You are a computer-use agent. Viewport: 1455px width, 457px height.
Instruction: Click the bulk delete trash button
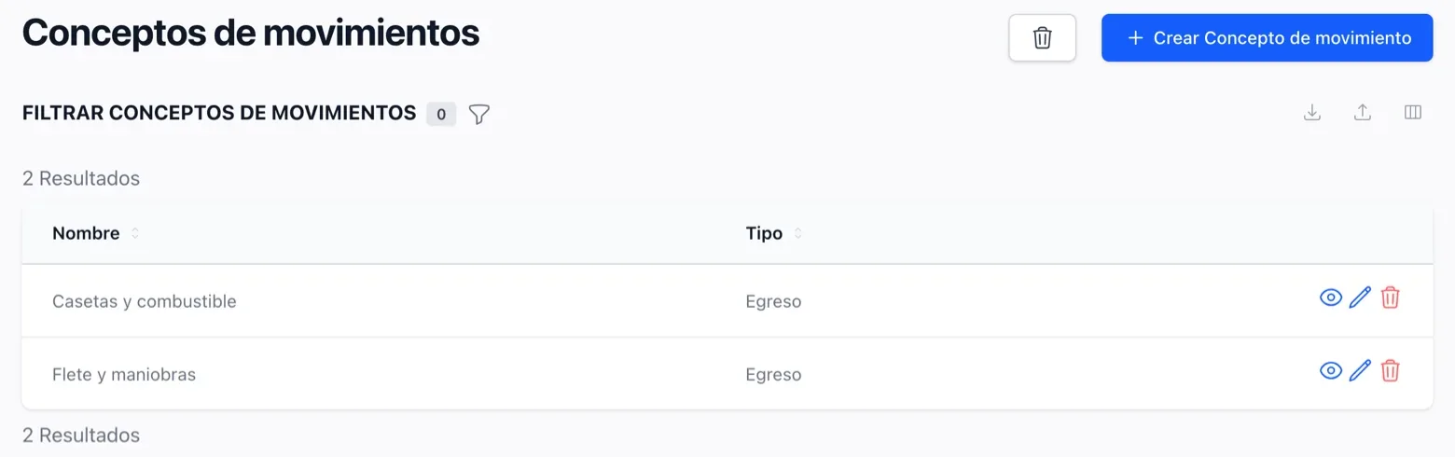click(x=1042, y=38)
